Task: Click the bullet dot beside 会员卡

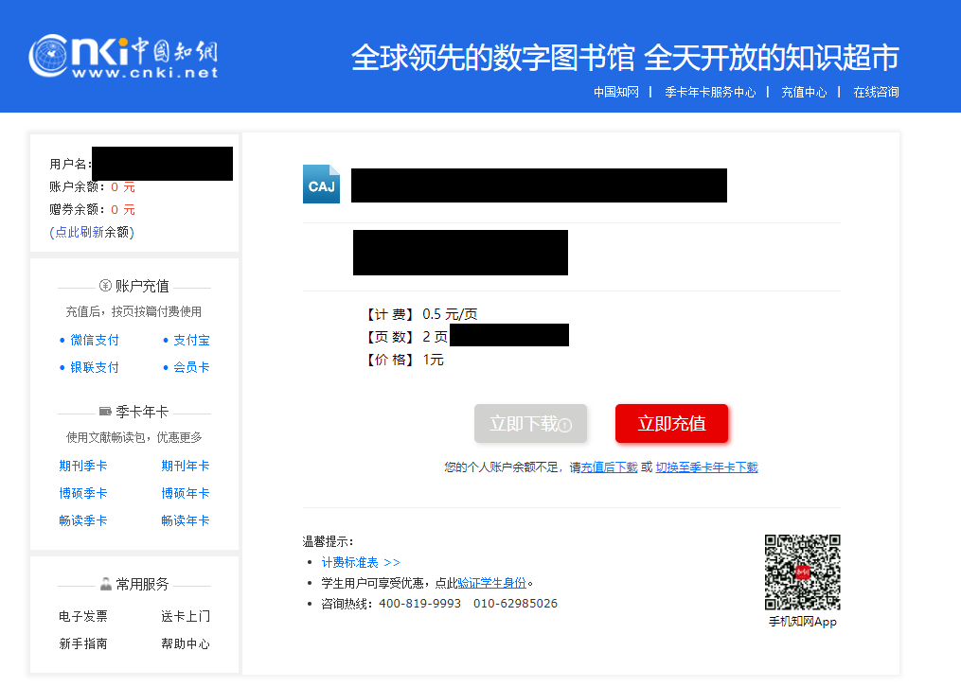Action: pyautogui.click(x=166, y=367)
